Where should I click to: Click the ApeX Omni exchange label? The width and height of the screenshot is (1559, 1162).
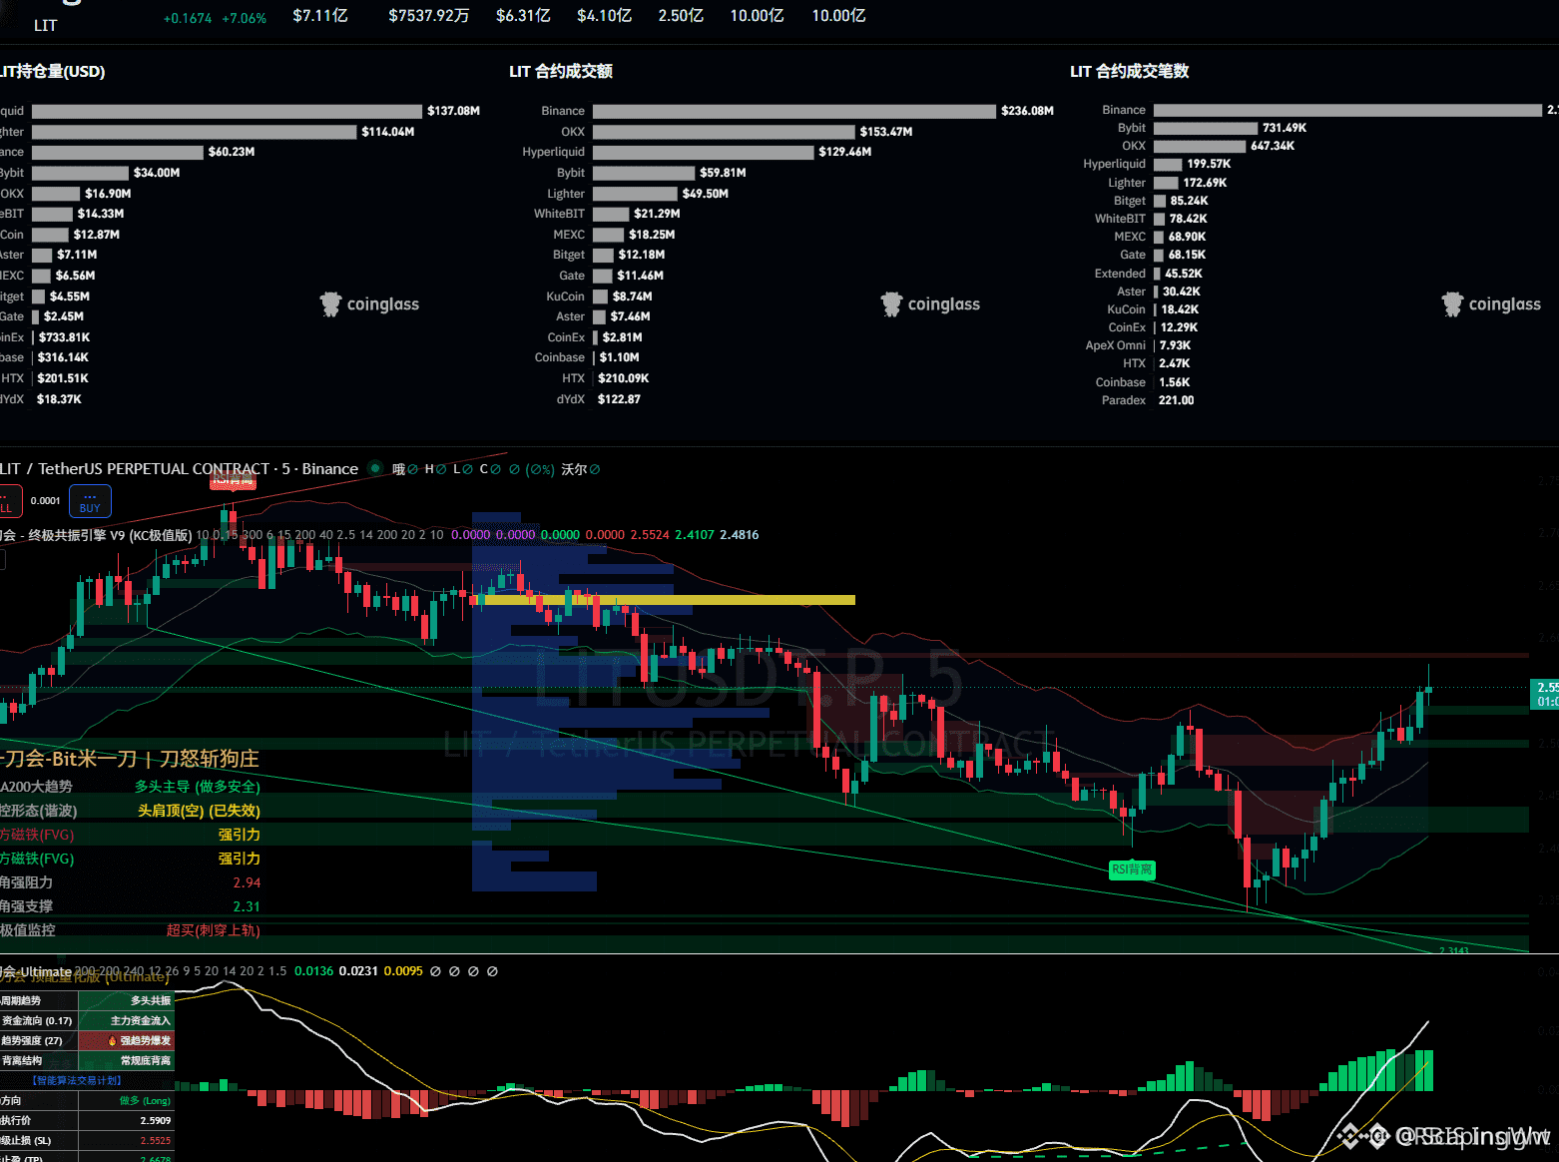pyautogui.click(x=1116, y=345)
